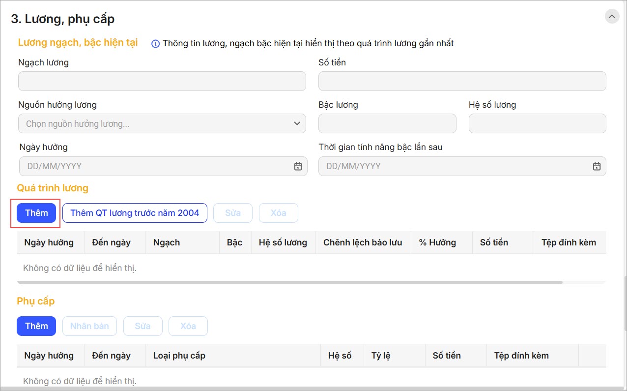Click the info icon beside Lương ngạch heading
Screen dimensions: 627x391
click(x=155, y=44)
